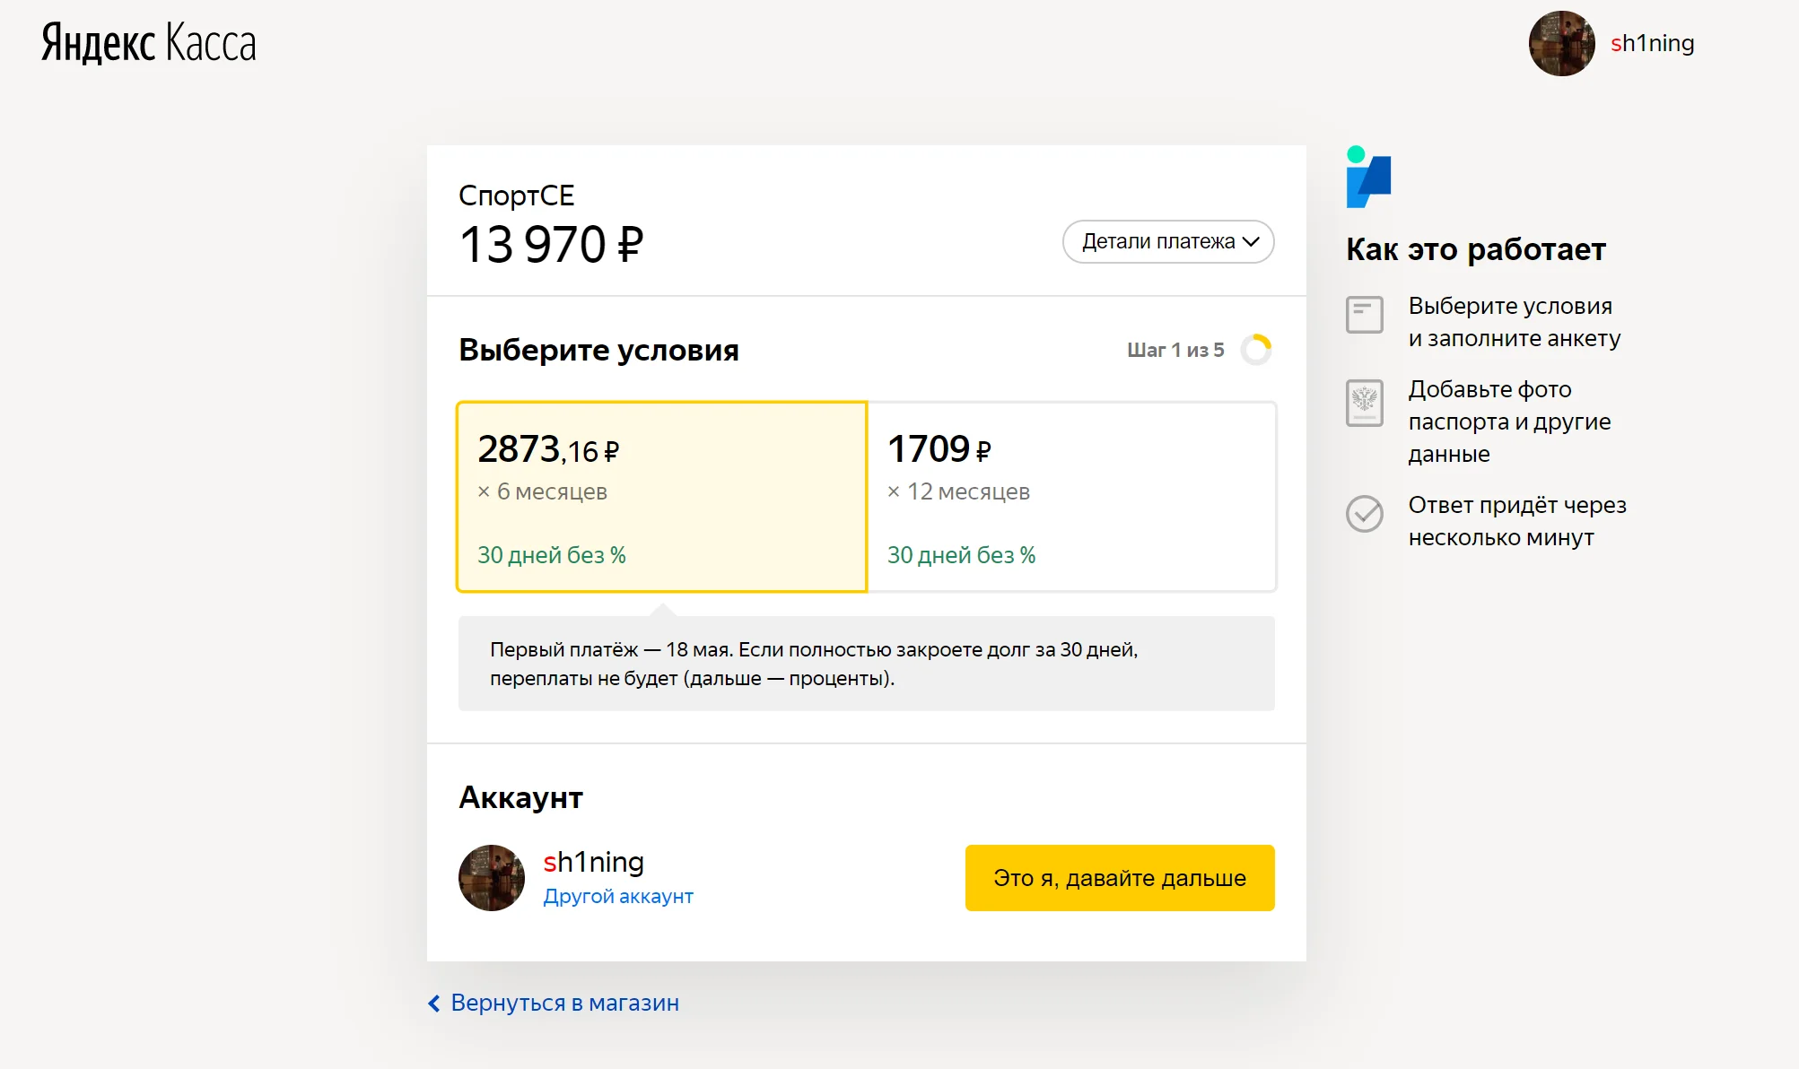
Task: Click the step progress ring indicator
Action: 1256,350
